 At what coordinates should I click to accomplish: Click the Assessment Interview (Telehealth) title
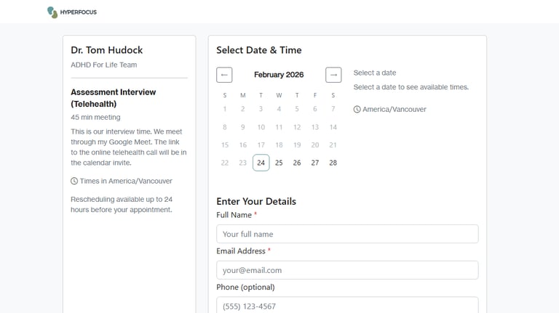tap(114, 98)
